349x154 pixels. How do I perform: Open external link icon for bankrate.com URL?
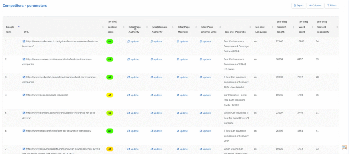[x=24, y=113]
